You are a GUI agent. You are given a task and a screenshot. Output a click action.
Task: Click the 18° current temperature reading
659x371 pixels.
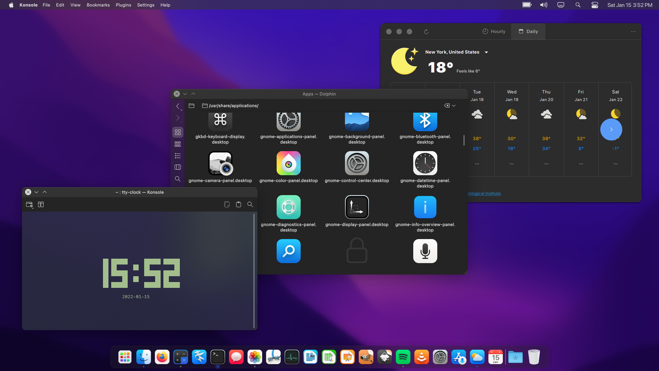tap(441, 67)
